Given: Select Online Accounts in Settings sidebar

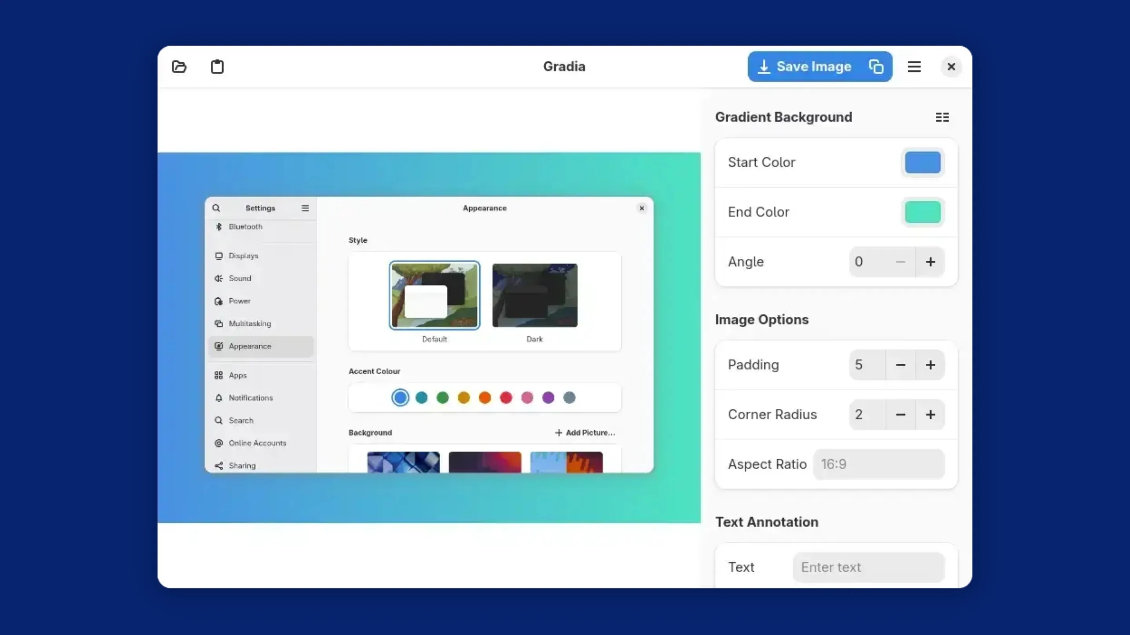Looking at the screenshot, I should (261, 443).
